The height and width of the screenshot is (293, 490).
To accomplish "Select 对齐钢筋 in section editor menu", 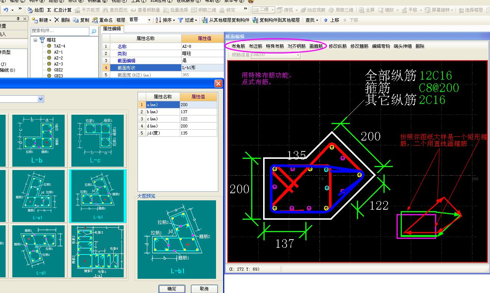I will pyautogui.click(x=296, y=46).
